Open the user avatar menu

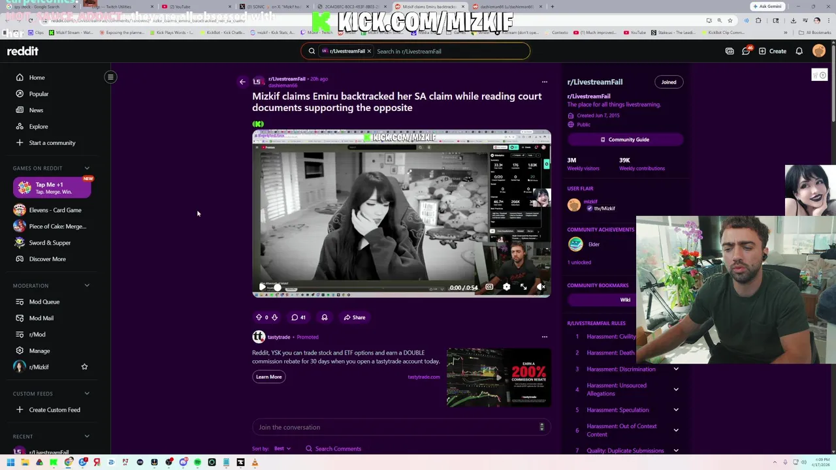pos(819,51)
